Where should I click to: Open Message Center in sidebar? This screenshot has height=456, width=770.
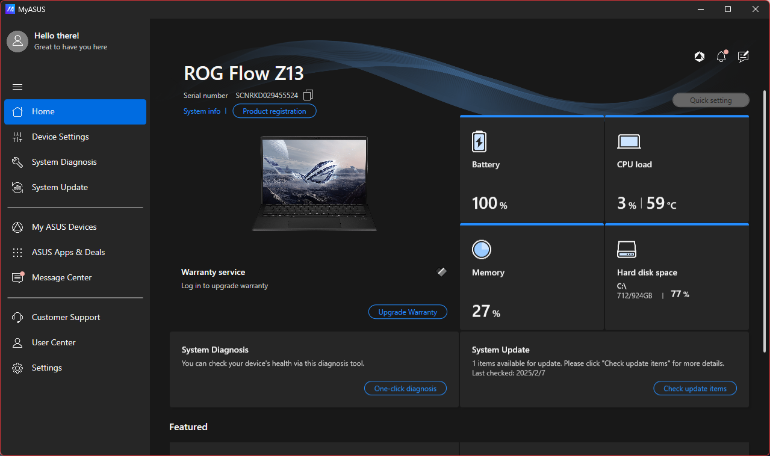click(x=75, y=278)
